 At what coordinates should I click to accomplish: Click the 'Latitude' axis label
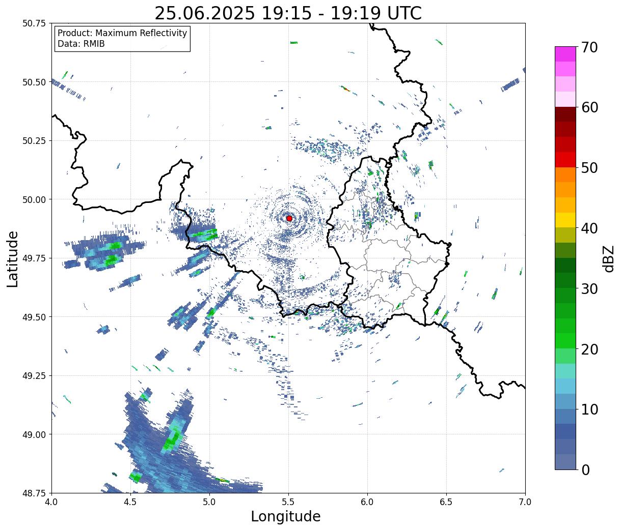coord(13,258)
